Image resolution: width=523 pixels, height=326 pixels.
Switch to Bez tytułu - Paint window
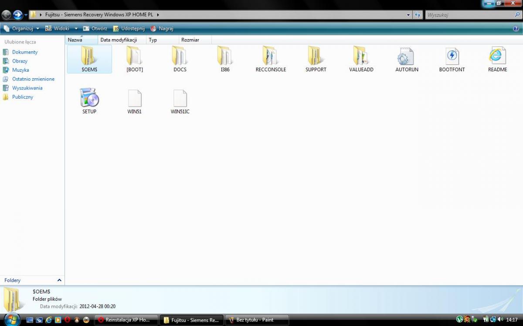(257, 320)
